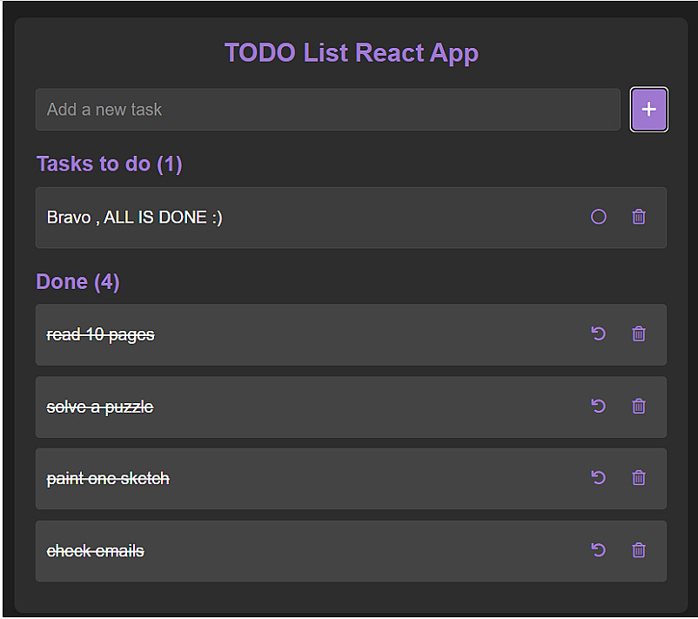Undo completion of 'solve a puzzle'
The image size is (698, 619).
598,406
